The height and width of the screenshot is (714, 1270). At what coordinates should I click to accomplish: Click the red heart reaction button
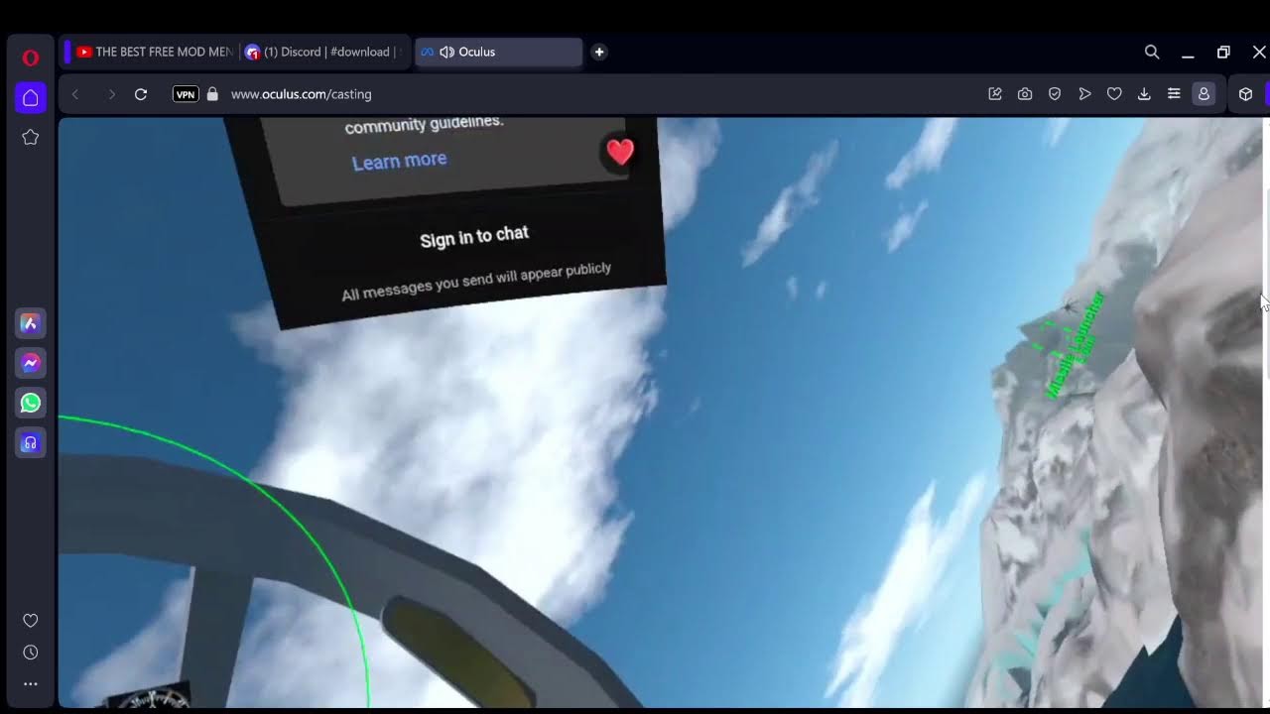(620, 152)
